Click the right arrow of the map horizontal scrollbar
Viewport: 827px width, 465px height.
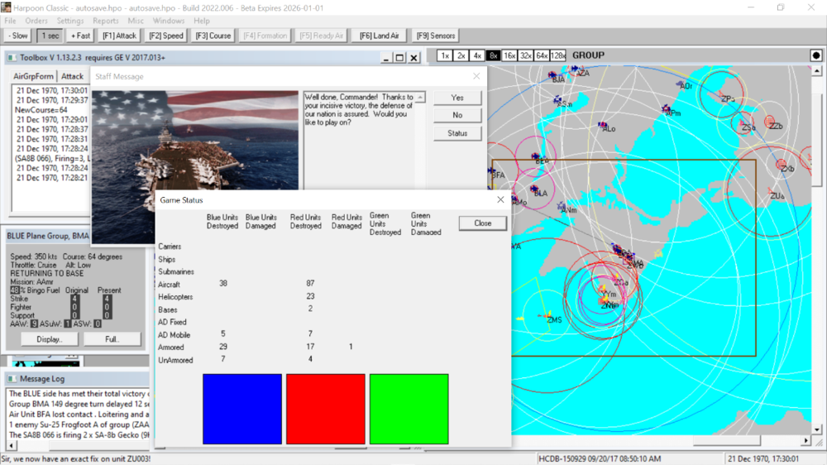(805, 440)
